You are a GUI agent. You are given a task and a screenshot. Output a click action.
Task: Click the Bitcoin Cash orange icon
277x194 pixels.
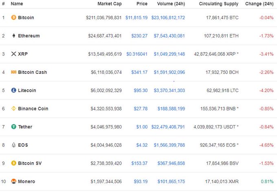click(x=13, y=72)
